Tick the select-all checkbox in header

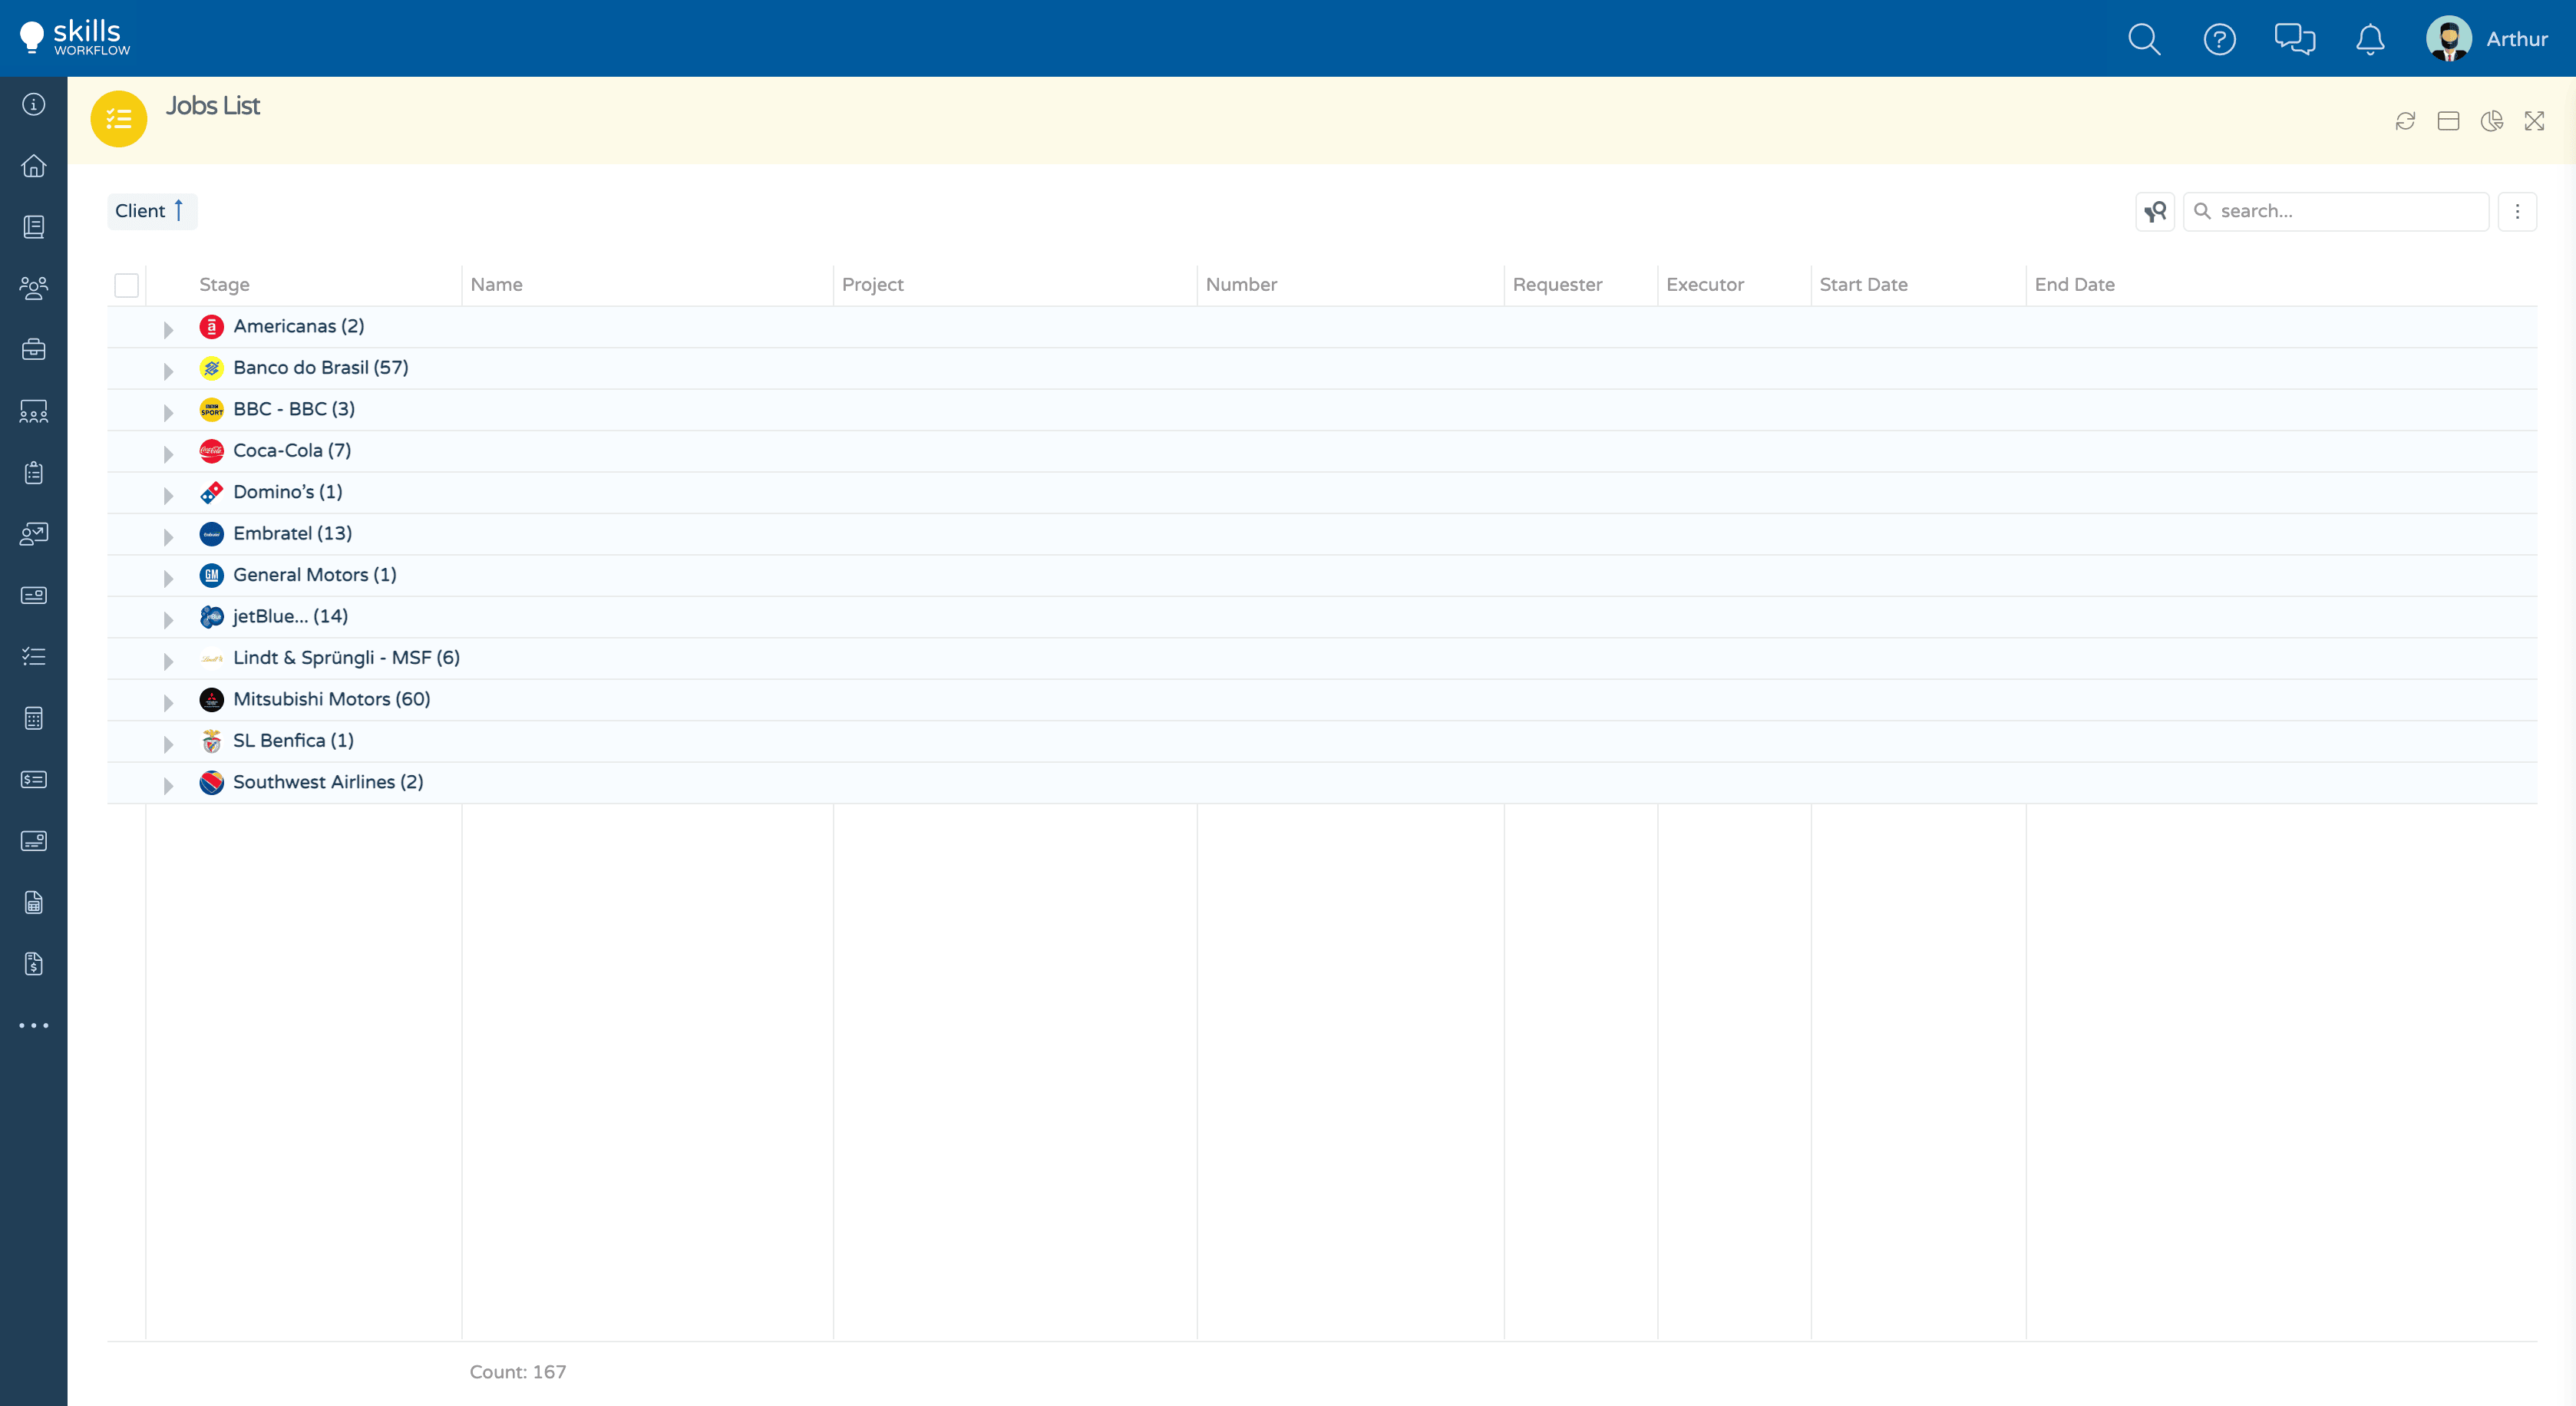point(127,285)
